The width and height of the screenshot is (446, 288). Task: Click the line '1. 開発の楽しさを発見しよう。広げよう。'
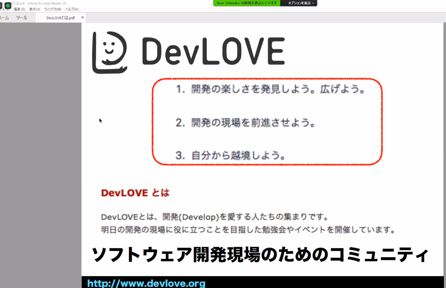[271, 90]
